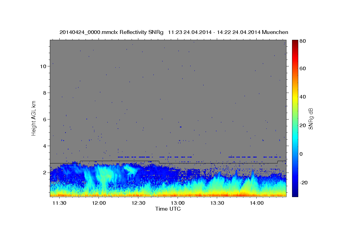Click the colorbar value 80

303,41
